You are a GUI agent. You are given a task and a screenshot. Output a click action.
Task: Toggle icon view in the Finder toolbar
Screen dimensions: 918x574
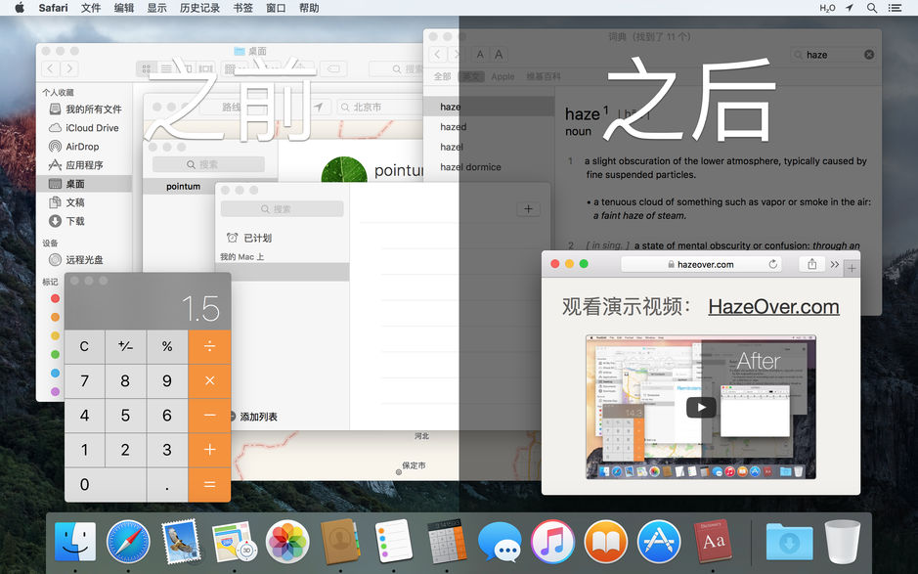[x=147, y=66]
